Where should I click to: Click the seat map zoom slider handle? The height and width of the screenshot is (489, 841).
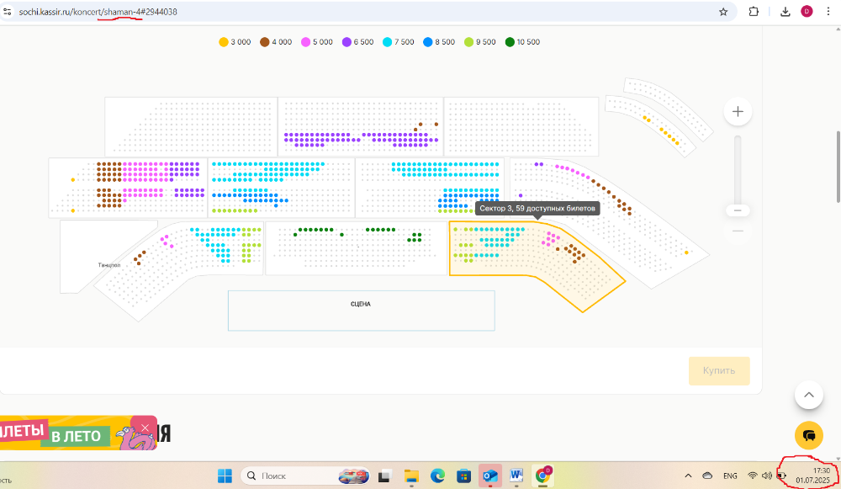(x=738, y=210)
